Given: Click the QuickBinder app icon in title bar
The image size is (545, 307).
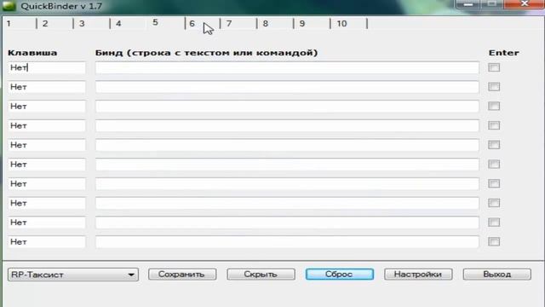Looking at the screenshot, I should 9,6.
